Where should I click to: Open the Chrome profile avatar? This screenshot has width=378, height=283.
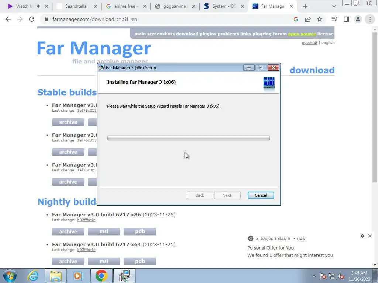pyautogui.click(x=358, y=19)
